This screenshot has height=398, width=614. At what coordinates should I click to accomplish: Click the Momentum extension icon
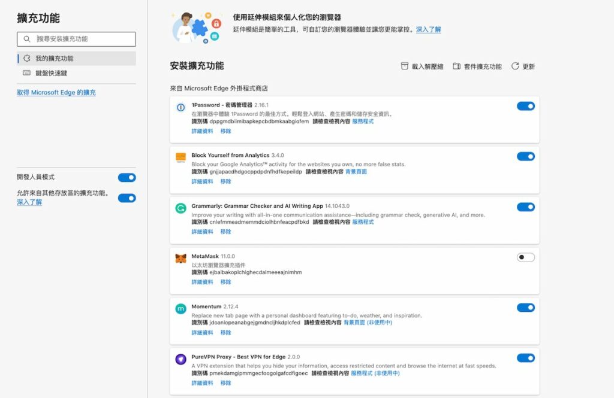tap(180, 309)
